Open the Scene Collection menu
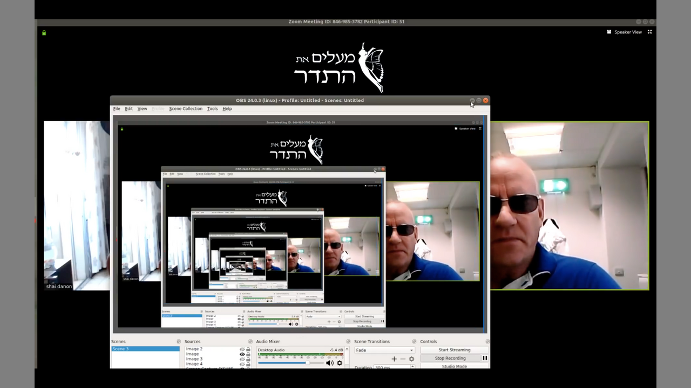This screenshot has width=691, height=388. (x=186, y=109)
